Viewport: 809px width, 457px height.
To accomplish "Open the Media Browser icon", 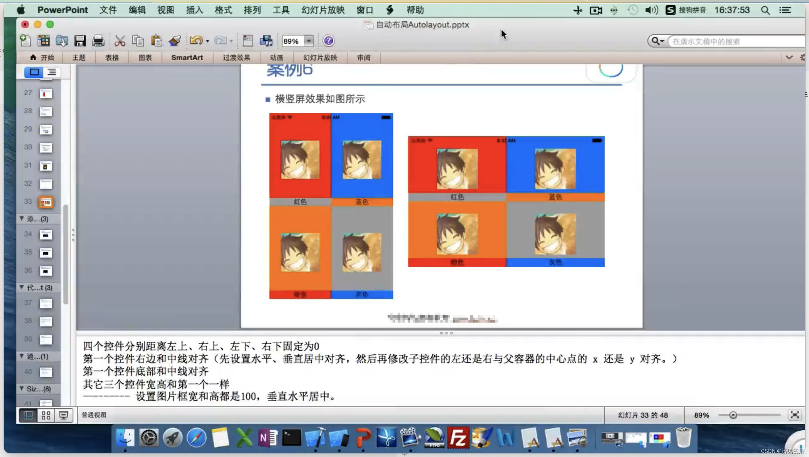I will point(266,41).
